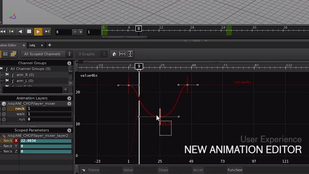This screenshot has width=309, height=174.
Task: Click the Neck X value field
Action: [x=46, y=141]
